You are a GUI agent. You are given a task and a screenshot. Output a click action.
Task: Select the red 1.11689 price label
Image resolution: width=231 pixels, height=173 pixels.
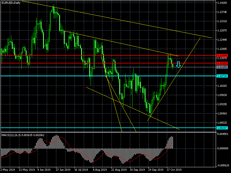tap(222, 55)
